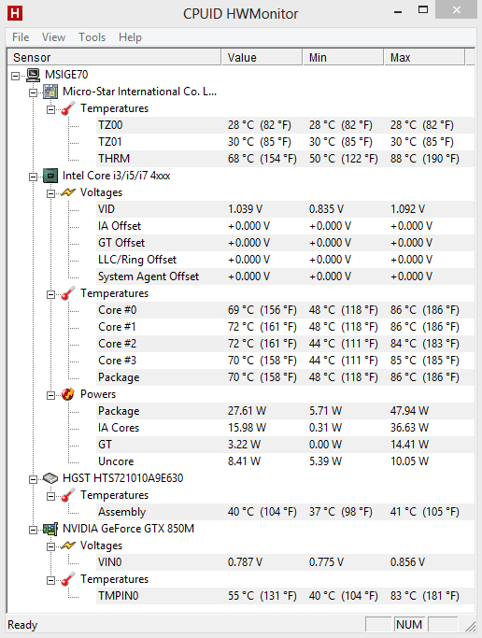Click the NVIDIA GeForce graphics card icon

point(50,529)
